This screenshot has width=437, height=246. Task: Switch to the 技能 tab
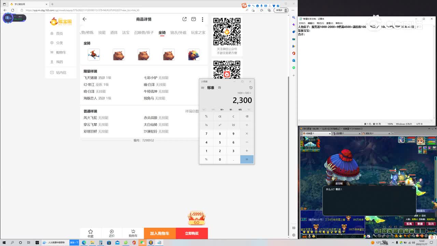tap(102, 32)
